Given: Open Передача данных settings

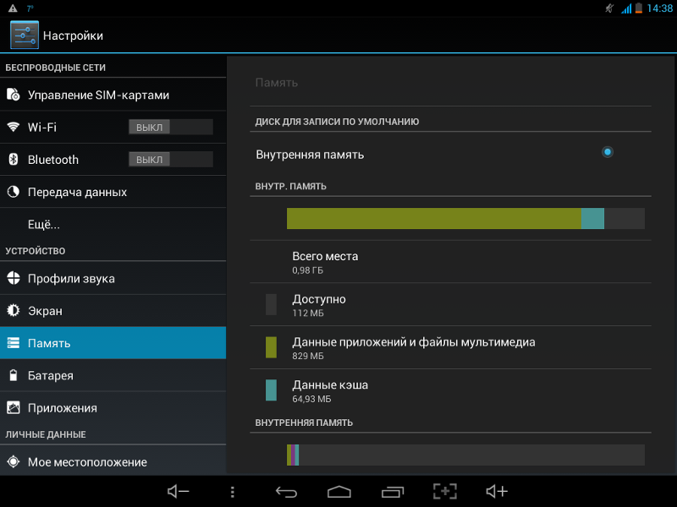Looking at the screenshot, I should (113, 192).
